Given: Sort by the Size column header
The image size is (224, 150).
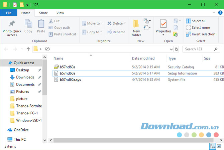Looking at the screenshot, I should pyautogui.click(x=207, y=58).
